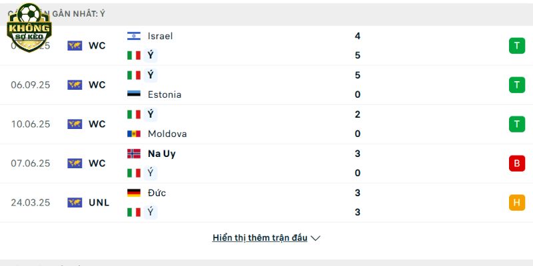
Task: Click the Không Sợ Kèo logo
Action: [29, 27]
